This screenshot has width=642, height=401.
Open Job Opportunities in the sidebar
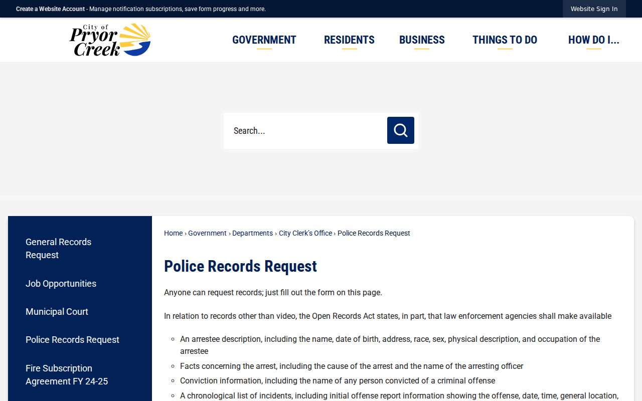click(61, 283)
